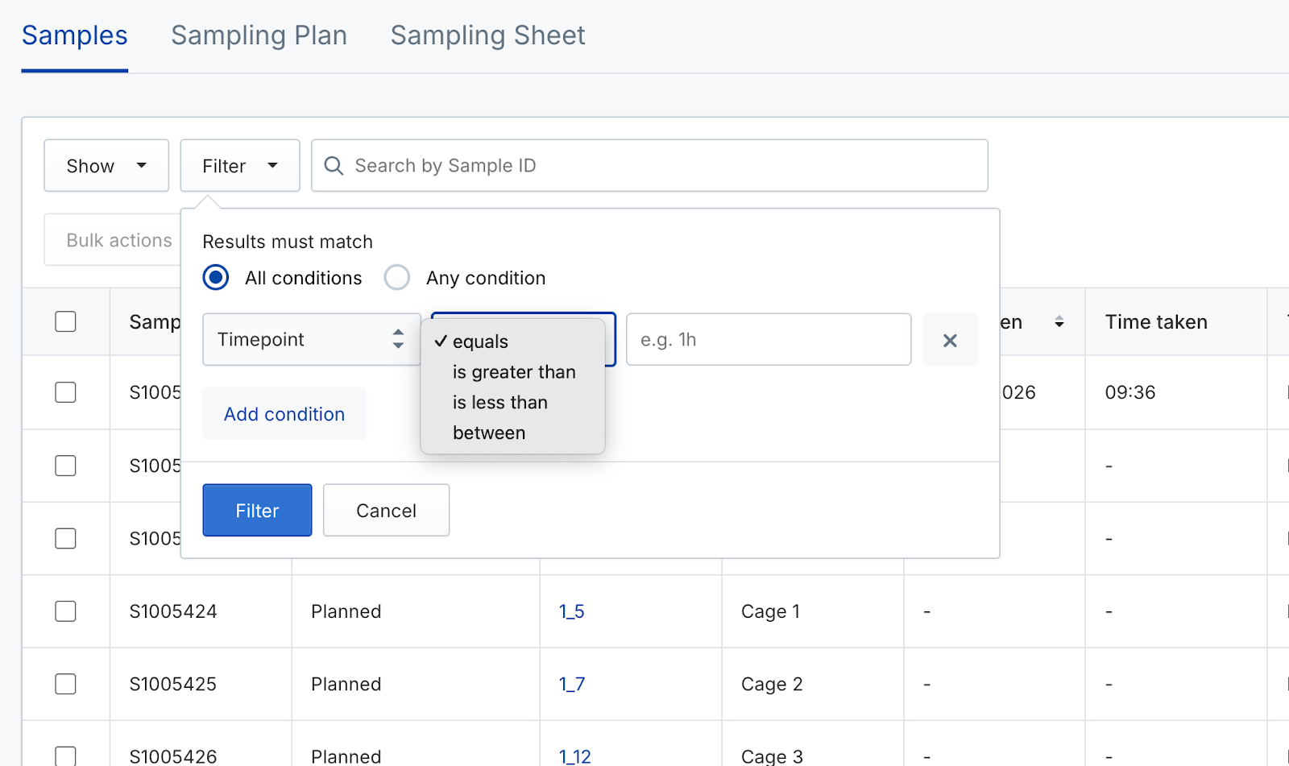Apply with the blue Filter button
Screen dimensions: 1289x766
point(257,511)
